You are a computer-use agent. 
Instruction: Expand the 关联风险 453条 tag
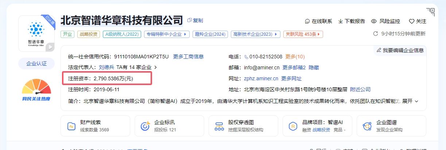(x=303, y=34)
